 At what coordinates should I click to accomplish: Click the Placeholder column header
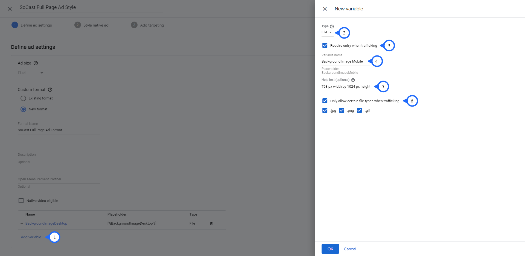point(117,214)
